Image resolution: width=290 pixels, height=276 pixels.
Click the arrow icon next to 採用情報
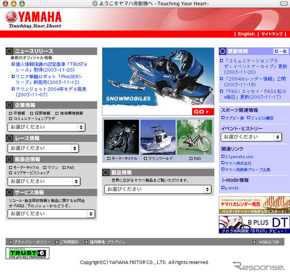tap(32, 113)
